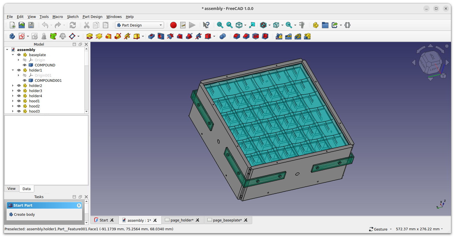This screenshot has width=455, height=238.
Task: Click model tree scrollbar down arrow
Action: [x=86, y=111]
